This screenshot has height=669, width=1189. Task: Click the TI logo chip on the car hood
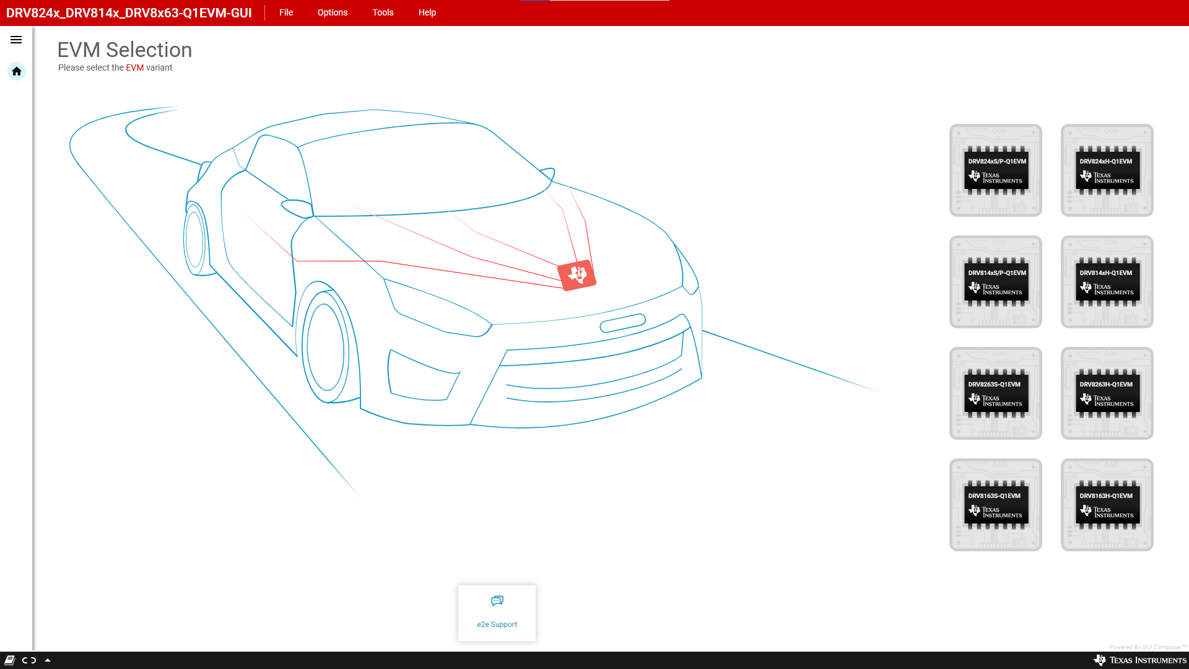(x=577, y=274)
